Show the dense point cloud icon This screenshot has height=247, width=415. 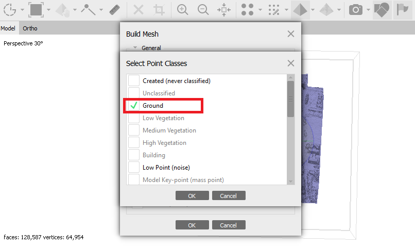[274, 10]
